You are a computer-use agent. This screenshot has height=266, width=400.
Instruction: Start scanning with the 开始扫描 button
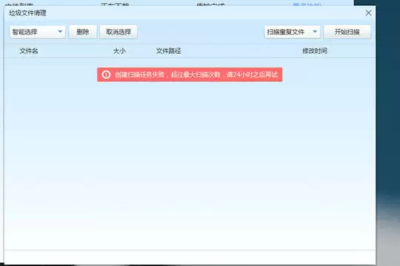347,32
